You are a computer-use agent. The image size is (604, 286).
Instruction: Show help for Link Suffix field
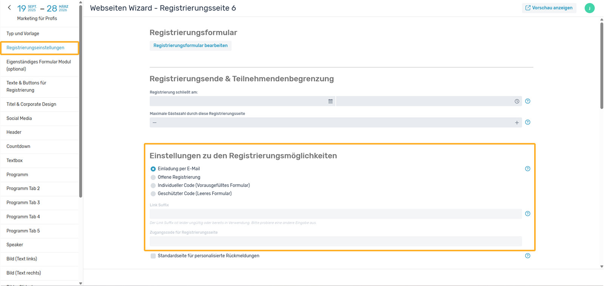pyautogui.click(x=528, y=214)
